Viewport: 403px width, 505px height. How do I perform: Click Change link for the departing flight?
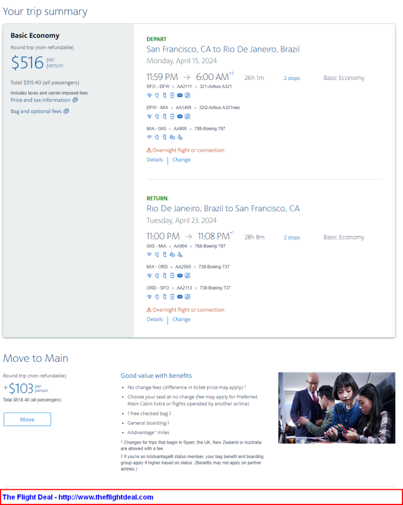click(x=181, y=160)
